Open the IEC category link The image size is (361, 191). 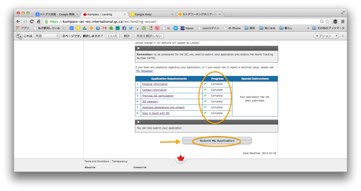click(x=150, y=102)
